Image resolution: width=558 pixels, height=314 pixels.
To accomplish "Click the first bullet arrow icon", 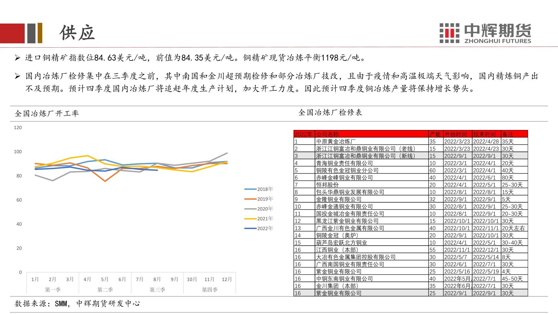I will point(17,58).
